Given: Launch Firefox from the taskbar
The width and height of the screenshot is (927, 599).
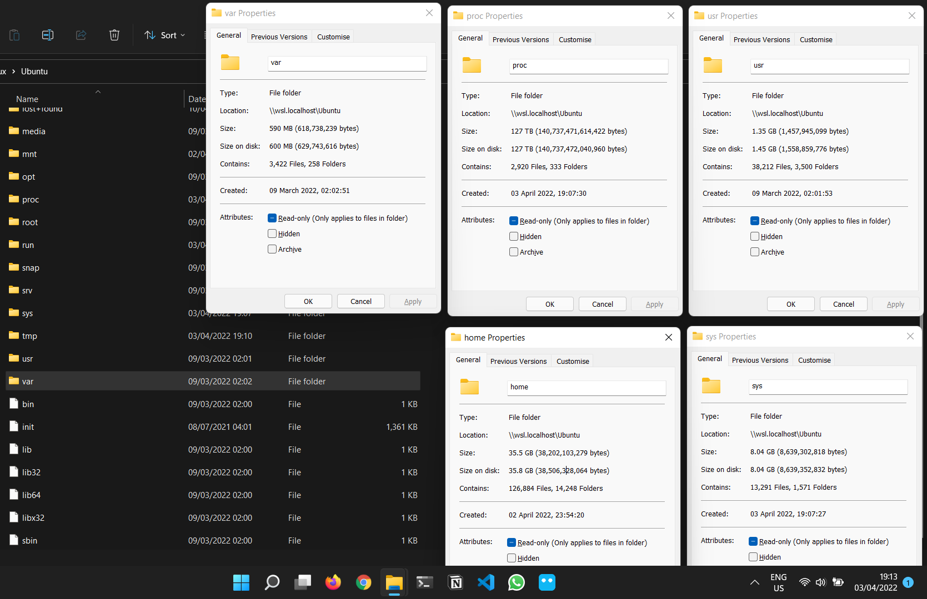Looking at the screenshot, I should pos(333,582).
